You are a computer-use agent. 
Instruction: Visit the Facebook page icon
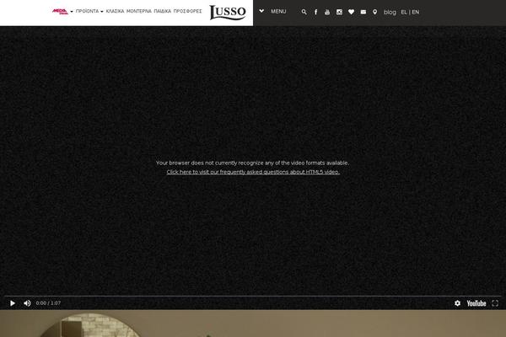click(316, 12)
